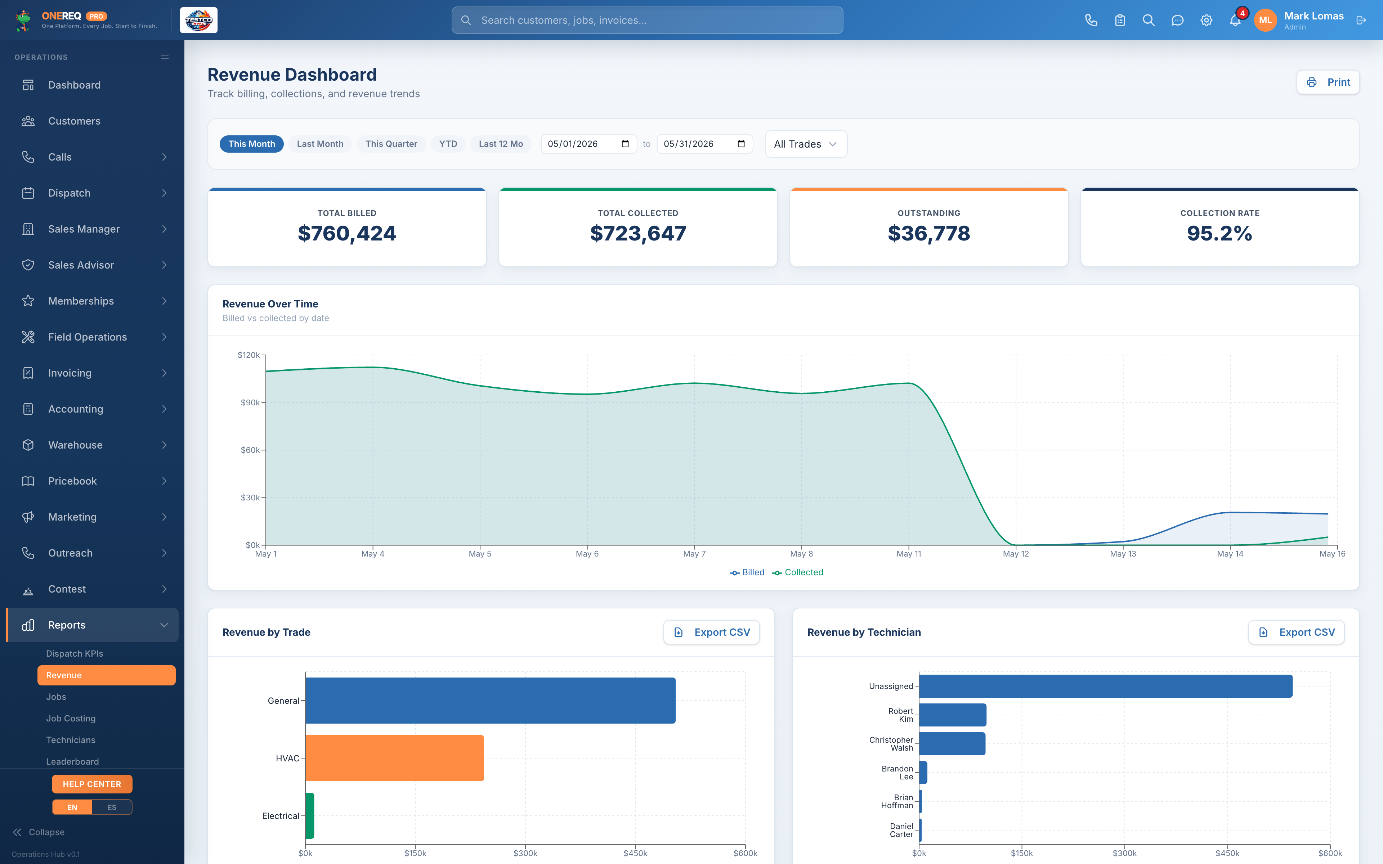
Task: Click the Testco HVAC company logo
Action: 199,21
